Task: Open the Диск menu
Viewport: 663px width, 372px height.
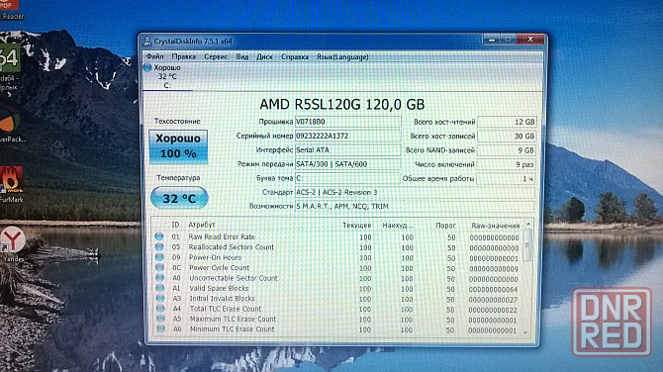Action: click(x=264, y=56)
